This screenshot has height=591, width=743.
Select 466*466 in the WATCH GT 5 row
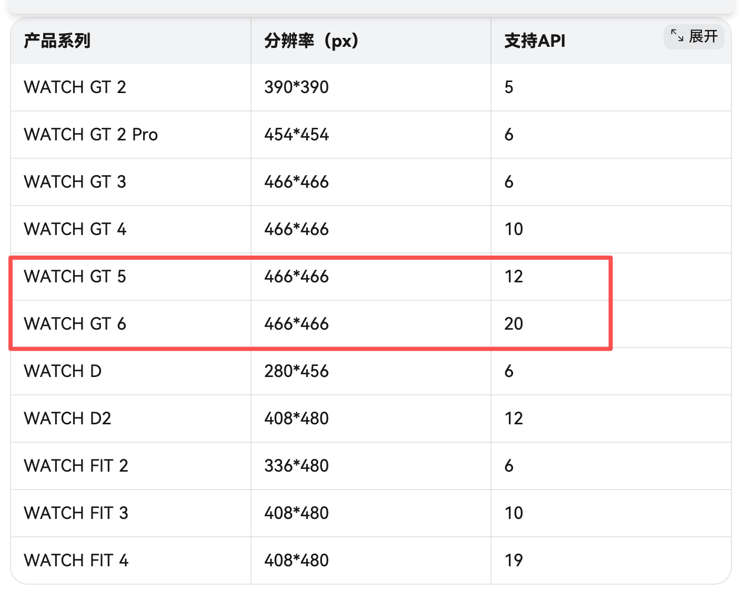pos(297,277)
